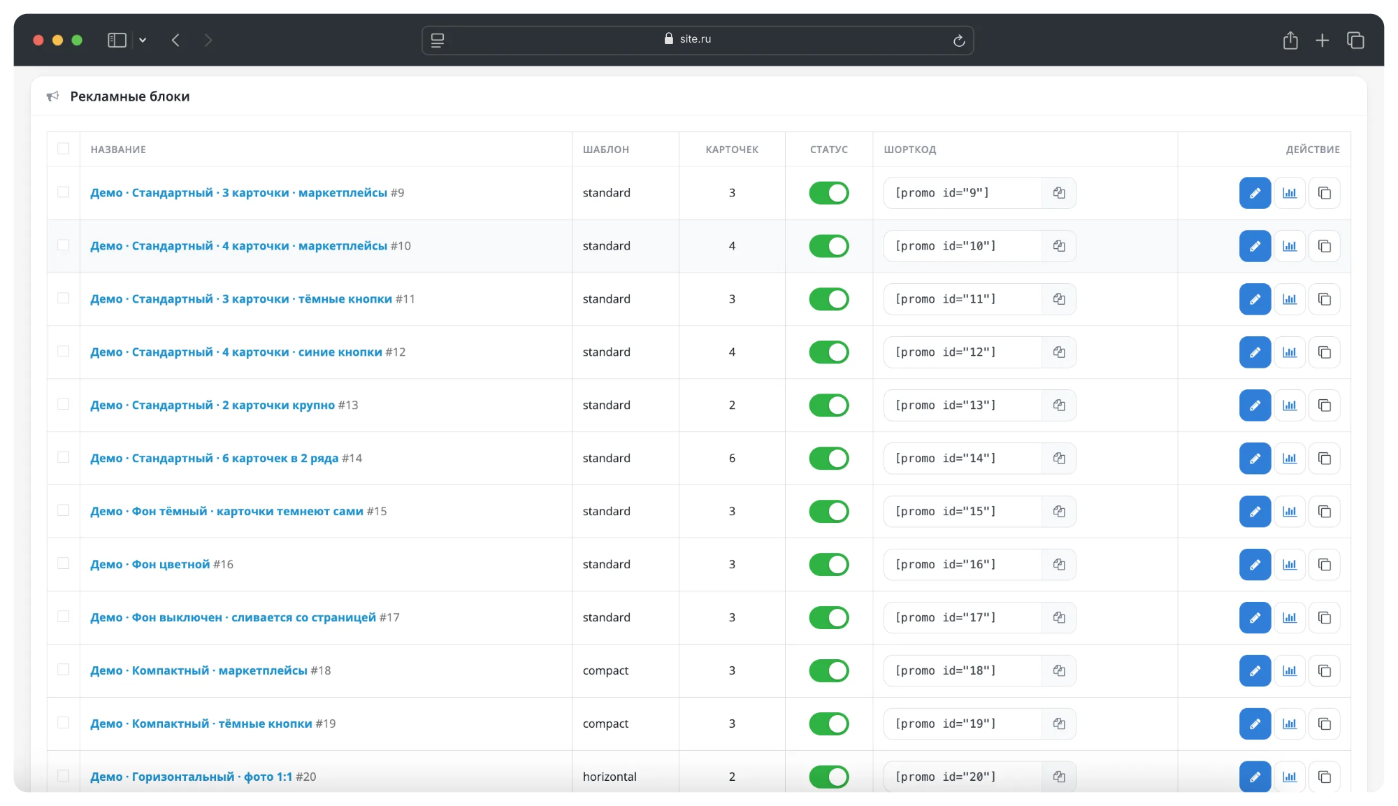Duplicate promo block #9
The image size is (1398, 806).
pyautogui.click(x=1325, y=193)
